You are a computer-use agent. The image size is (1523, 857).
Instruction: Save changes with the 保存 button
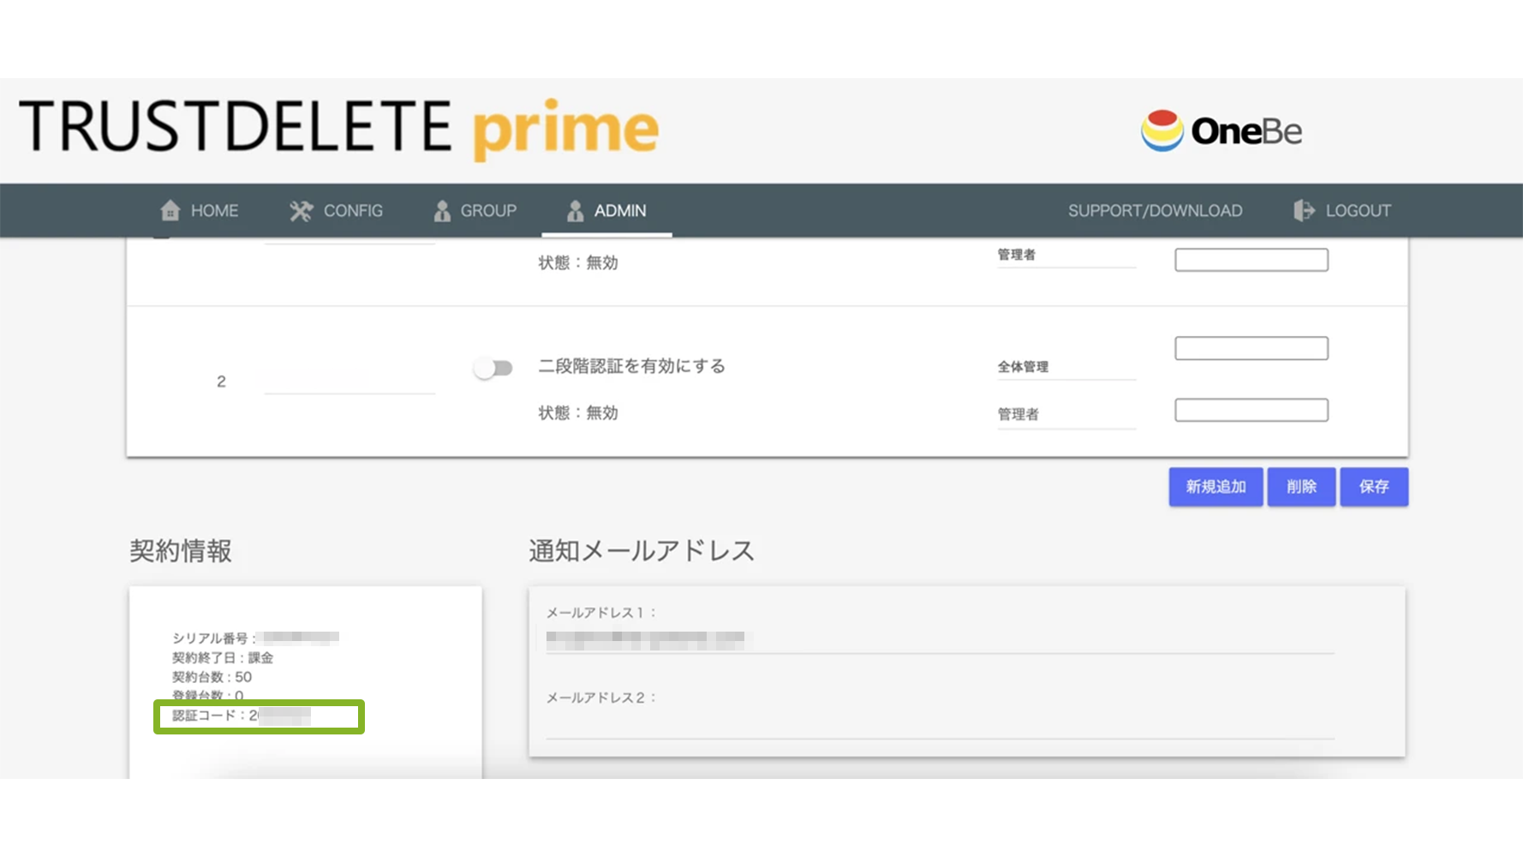[1373, 487]
